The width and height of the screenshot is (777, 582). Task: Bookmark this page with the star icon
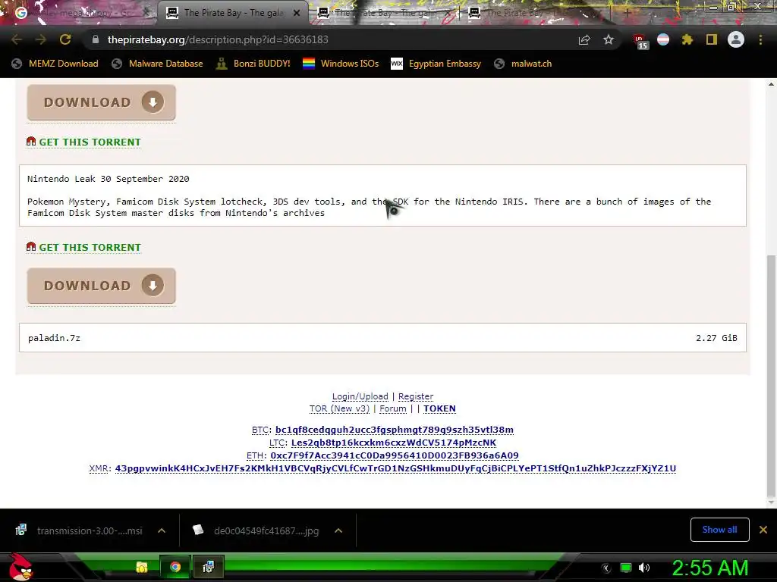(609, 39)
